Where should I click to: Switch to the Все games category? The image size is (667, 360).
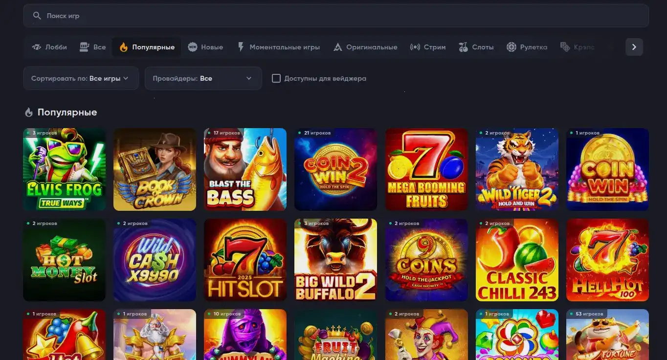click(92, 46)
